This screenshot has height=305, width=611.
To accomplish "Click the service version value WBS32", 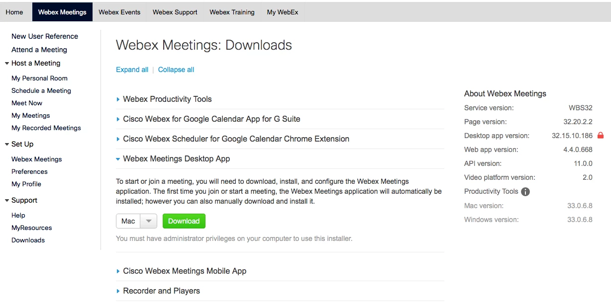I will pos(581,108).
